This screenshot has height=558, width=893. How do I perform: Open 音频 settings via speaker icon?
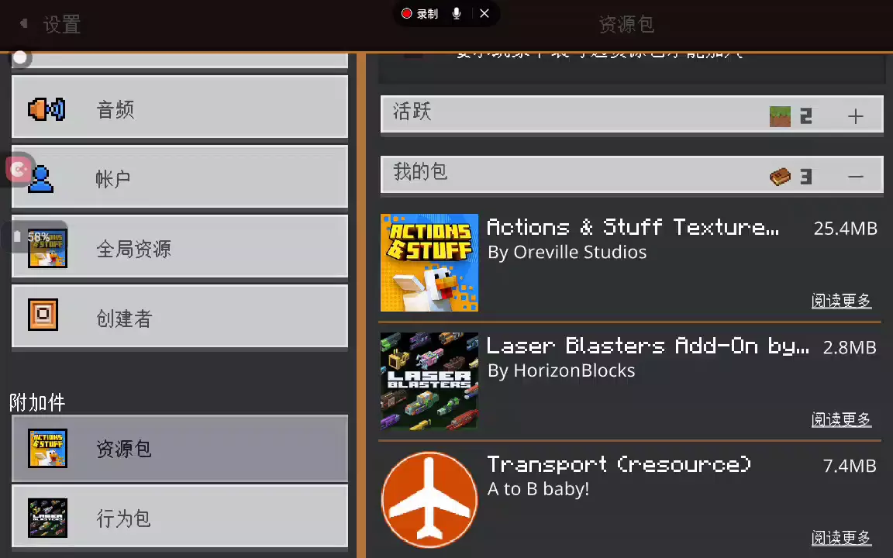coord(47,108)
